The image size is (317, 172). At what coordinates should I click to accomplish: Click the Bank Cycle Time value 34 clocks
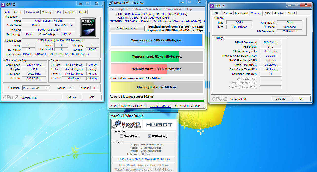point(271,69)
